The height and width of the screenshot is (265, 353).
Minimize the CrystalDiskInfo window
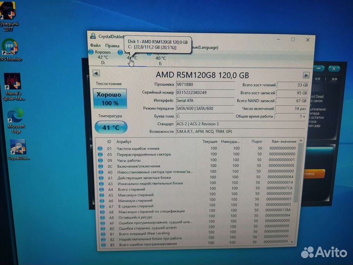[x=278, y=39]
